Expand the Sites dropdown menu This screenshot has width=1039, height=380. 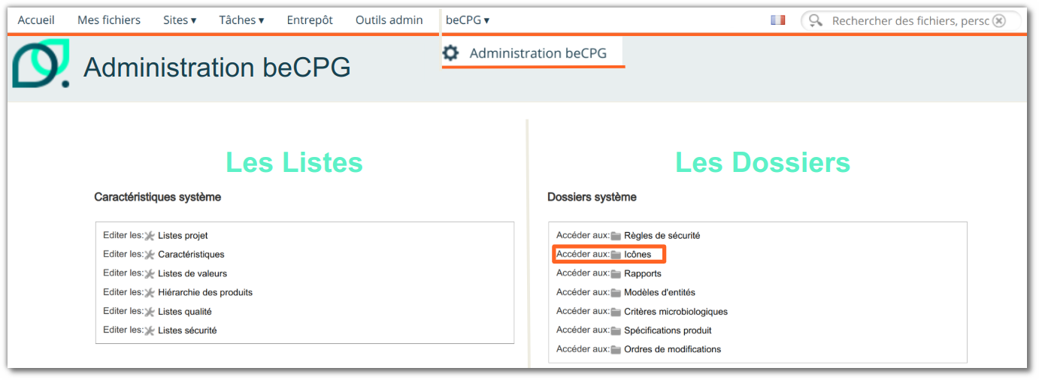pos(180,20)
